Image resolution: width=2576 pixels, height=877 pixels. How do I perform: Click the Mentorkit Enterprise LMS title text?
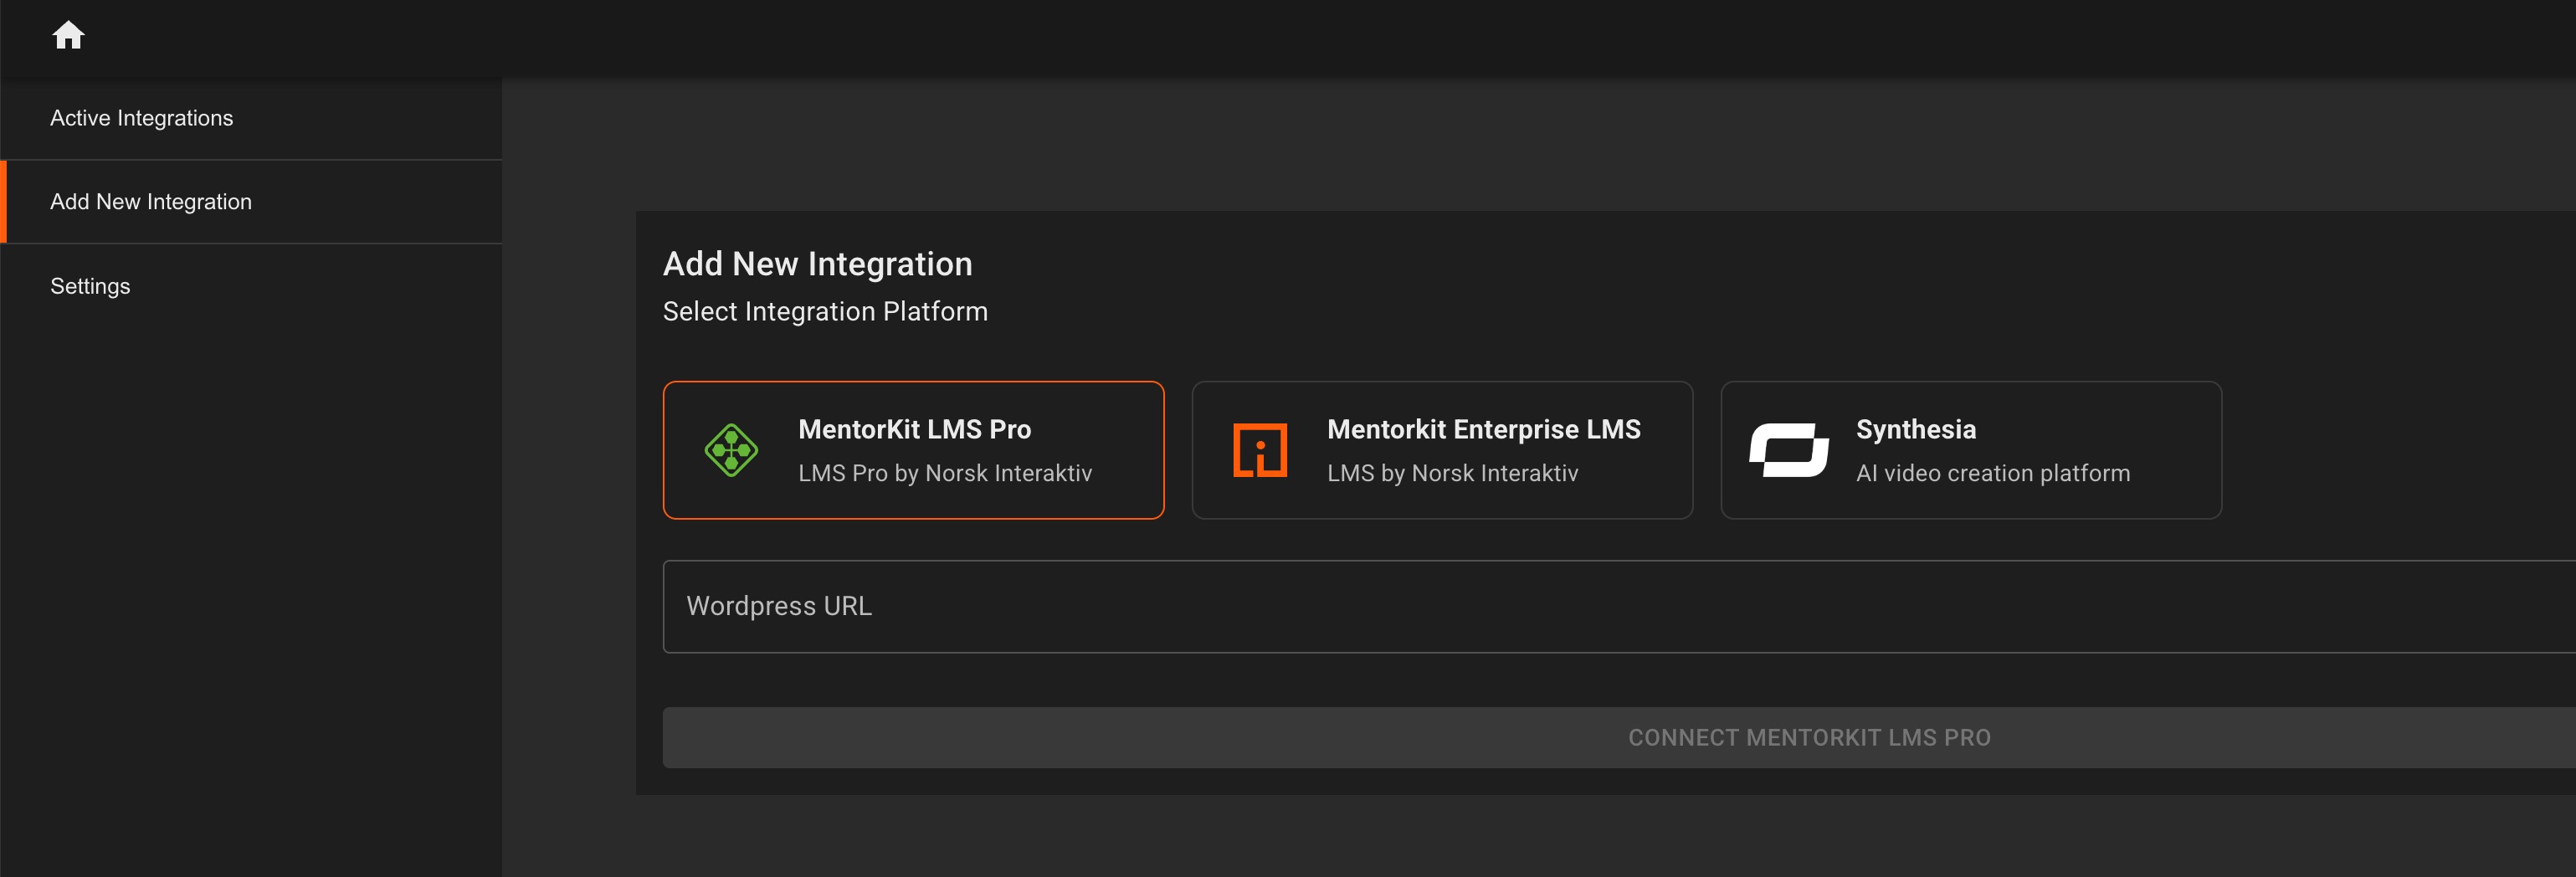[1483, 430]
